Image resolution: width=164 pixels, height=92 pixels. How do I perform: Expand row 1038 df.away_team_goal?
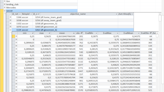[x=11, y=20]
